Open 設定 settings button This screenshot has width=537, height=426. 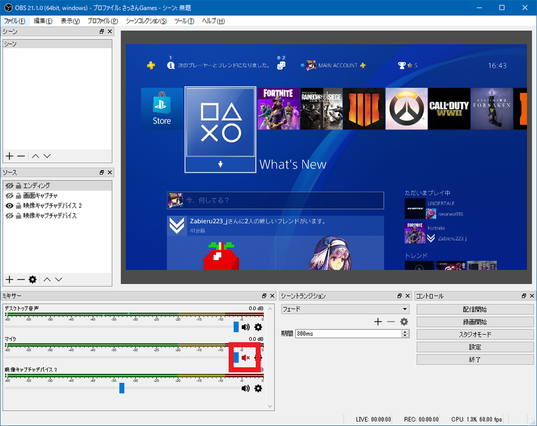coord(475,347)
